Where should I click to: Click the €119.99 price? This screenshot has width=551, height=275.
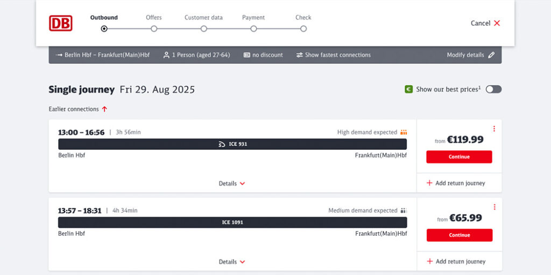pos(465,140)
